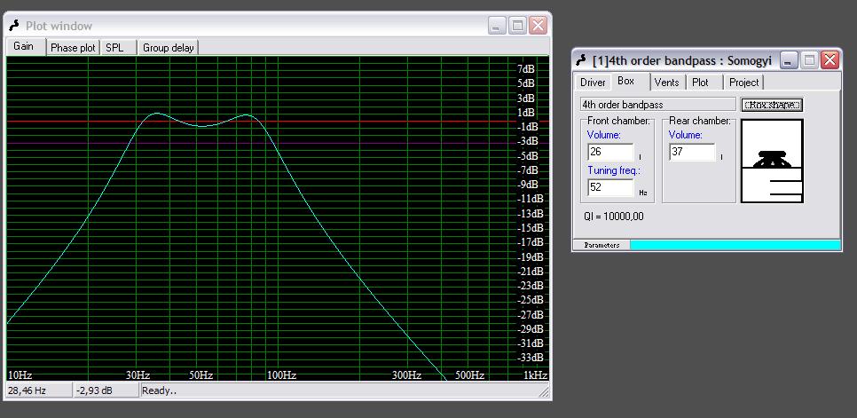Minimize the Plot window
The width and height of the screenshot is (857, 418).
[x=497, y=26]
